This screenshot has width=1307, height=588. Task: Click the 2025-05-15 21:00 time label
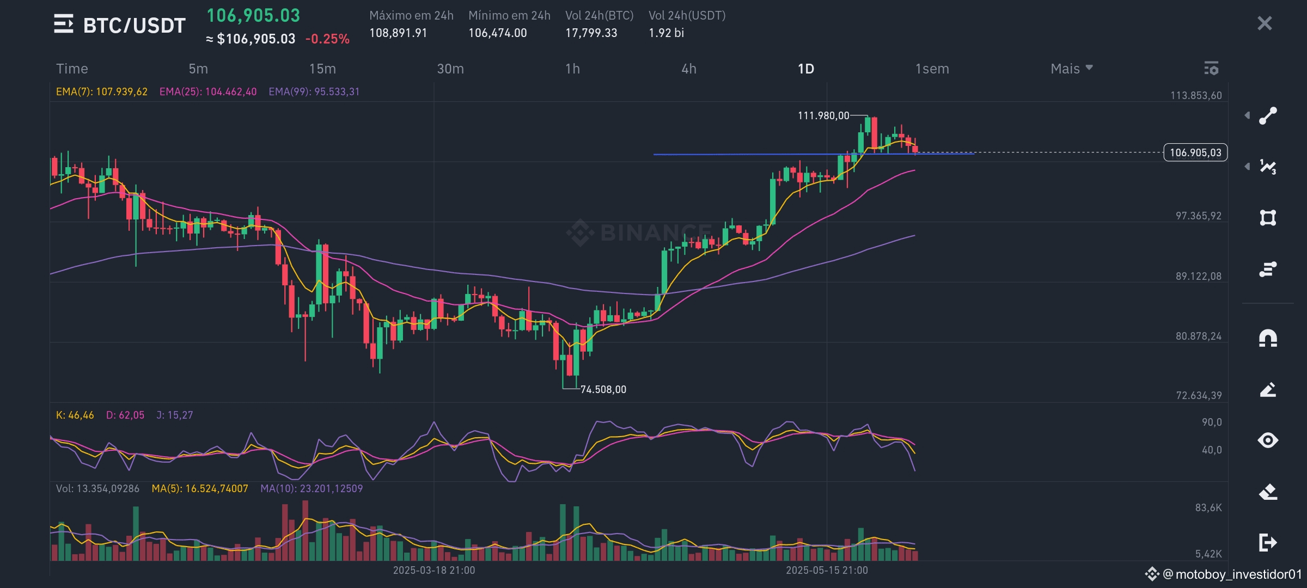[827, 570]
